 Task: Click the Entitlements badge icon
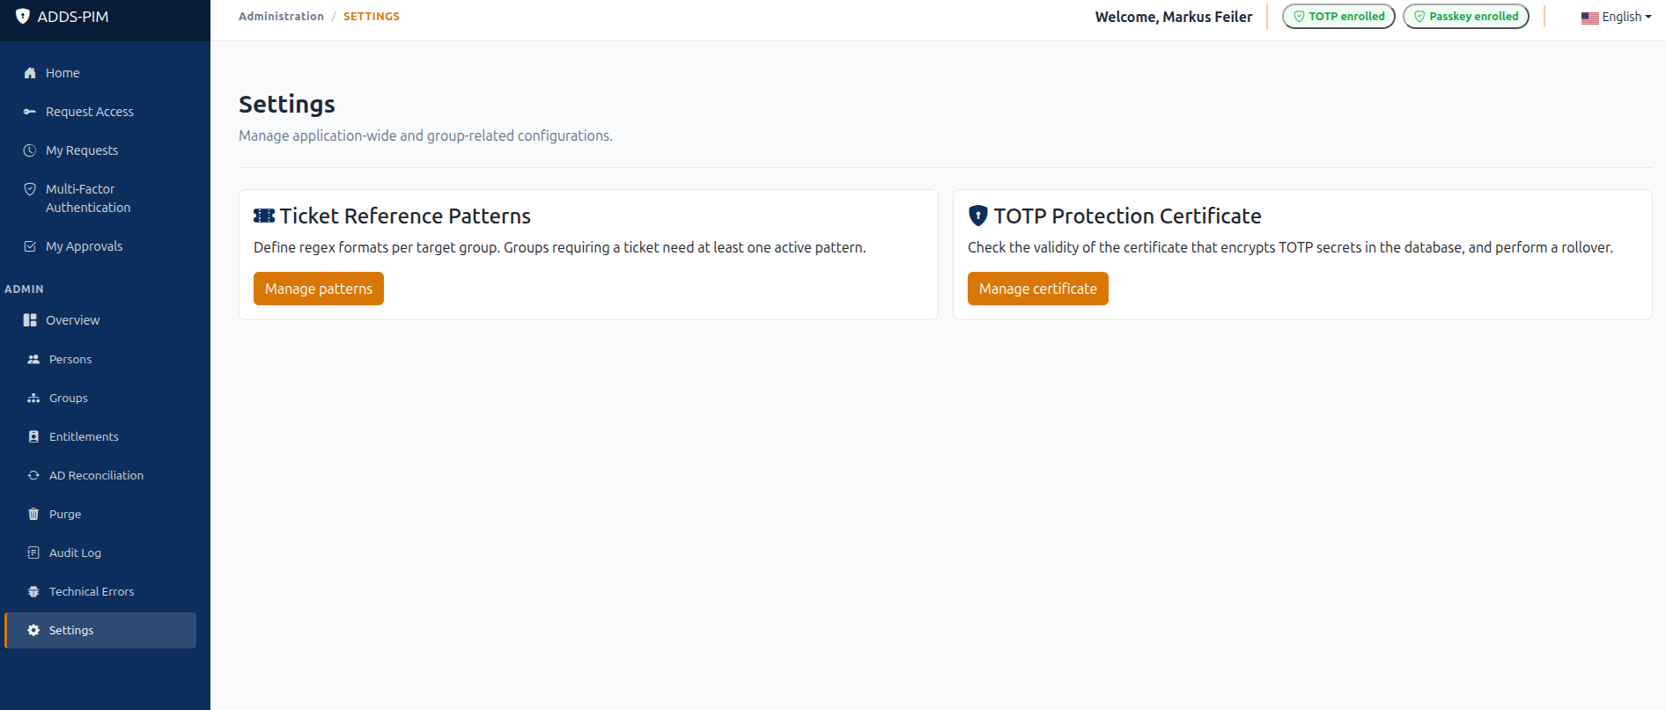33,436
